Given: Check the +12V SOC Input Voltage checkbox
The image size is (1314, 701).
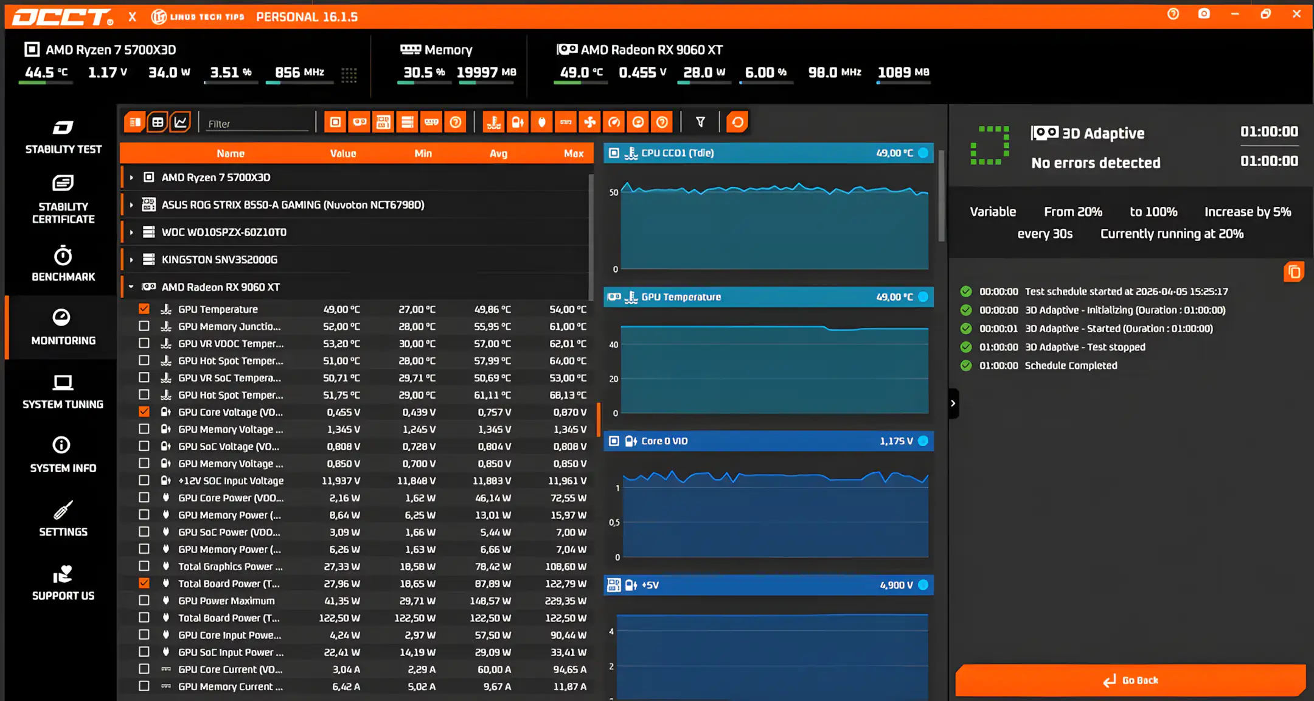Looking at the screenshot, I should [x=144, y=480].
